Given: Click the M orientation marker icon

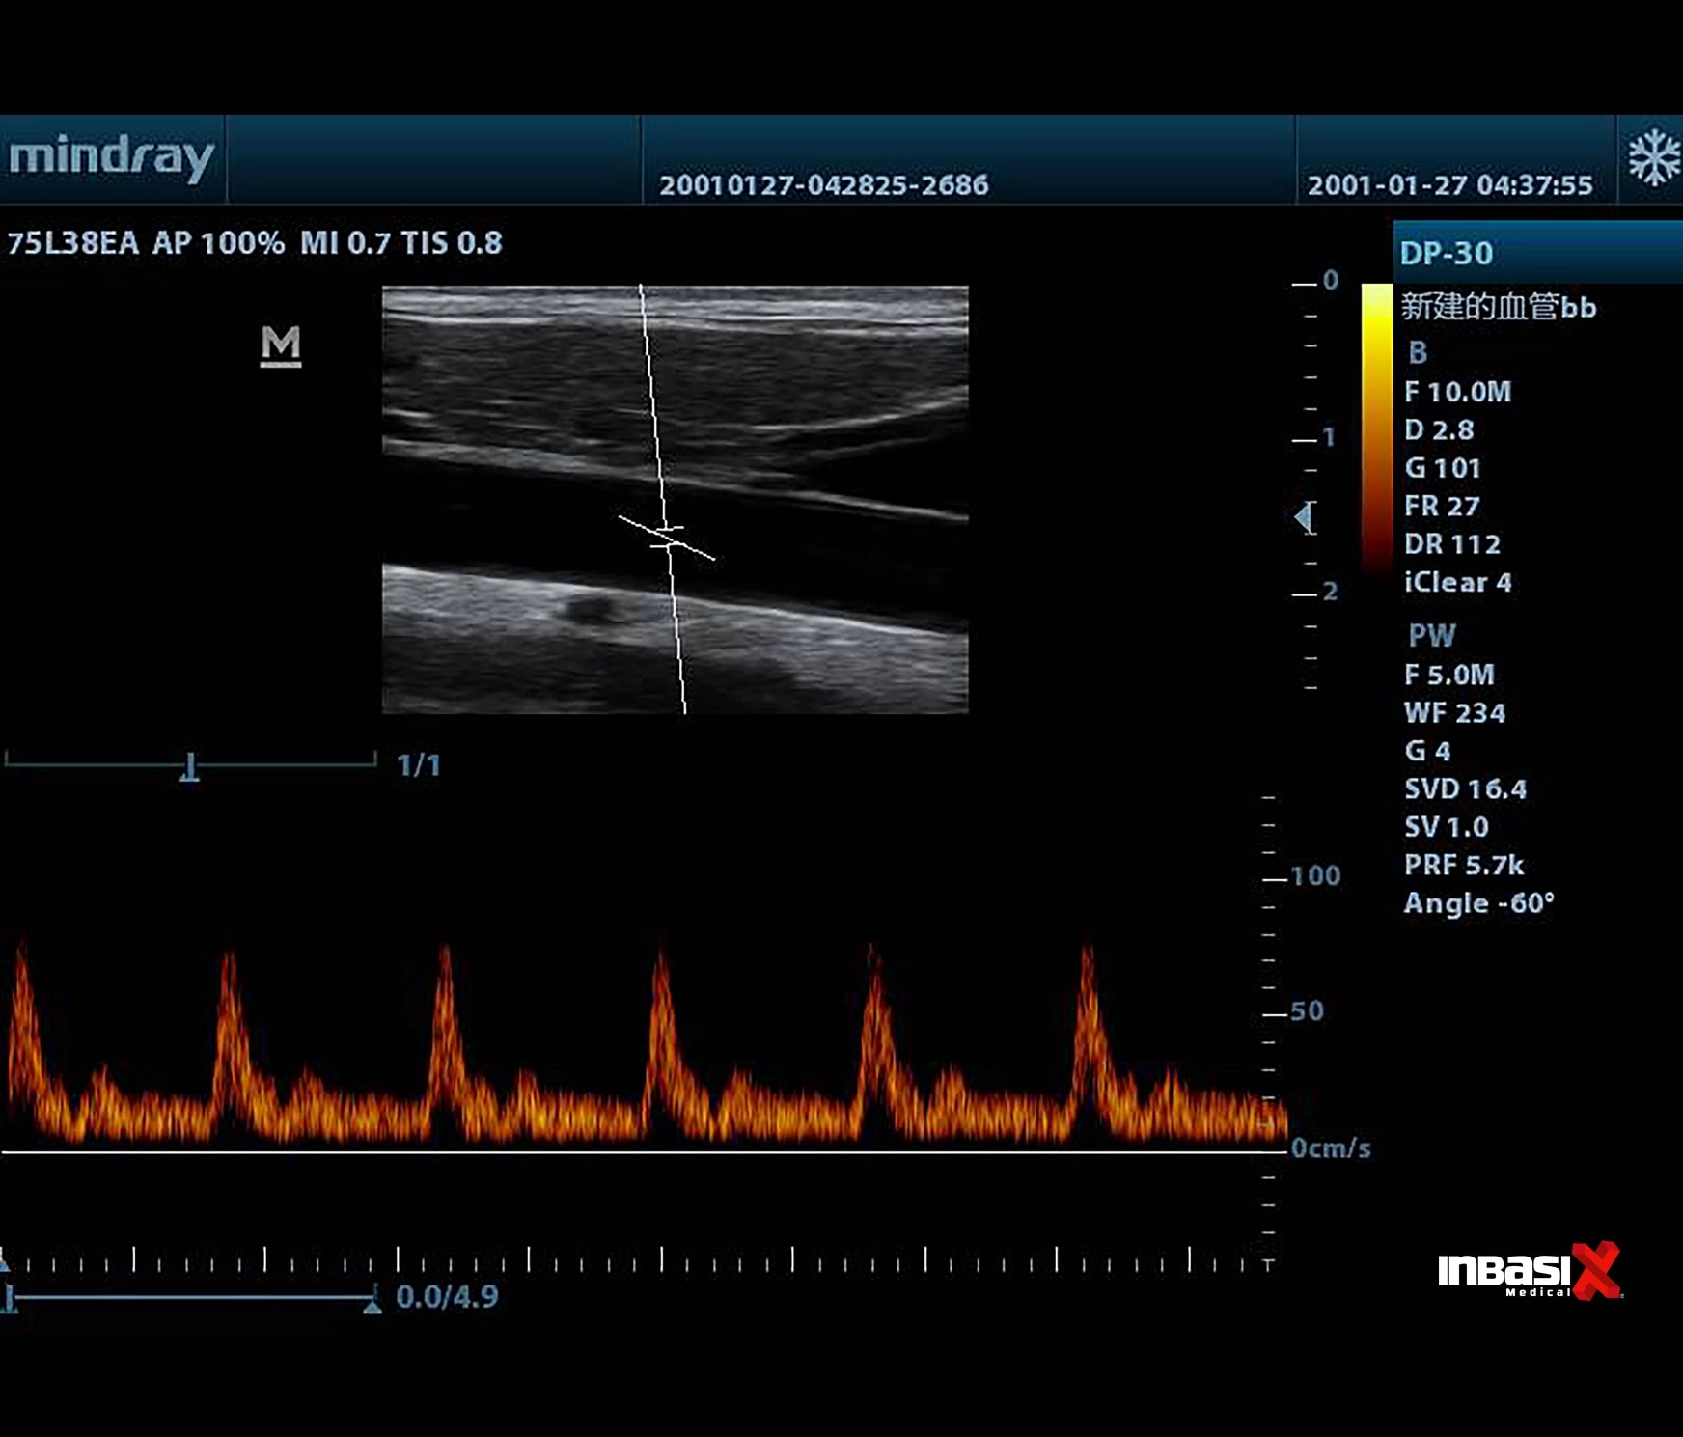Looking at the screenshot, I should click(281, 345).
